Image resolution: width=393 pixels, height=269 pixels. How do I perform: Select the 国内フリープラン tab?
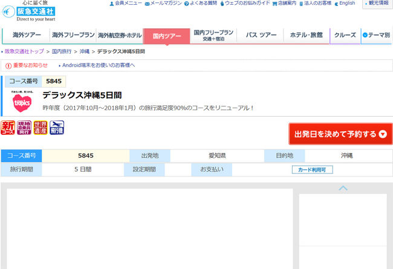click(x=213, y=35)
